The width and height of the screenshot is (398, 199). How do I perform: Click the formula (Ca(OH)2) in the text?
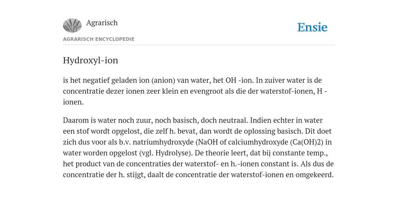coord(307,142)
